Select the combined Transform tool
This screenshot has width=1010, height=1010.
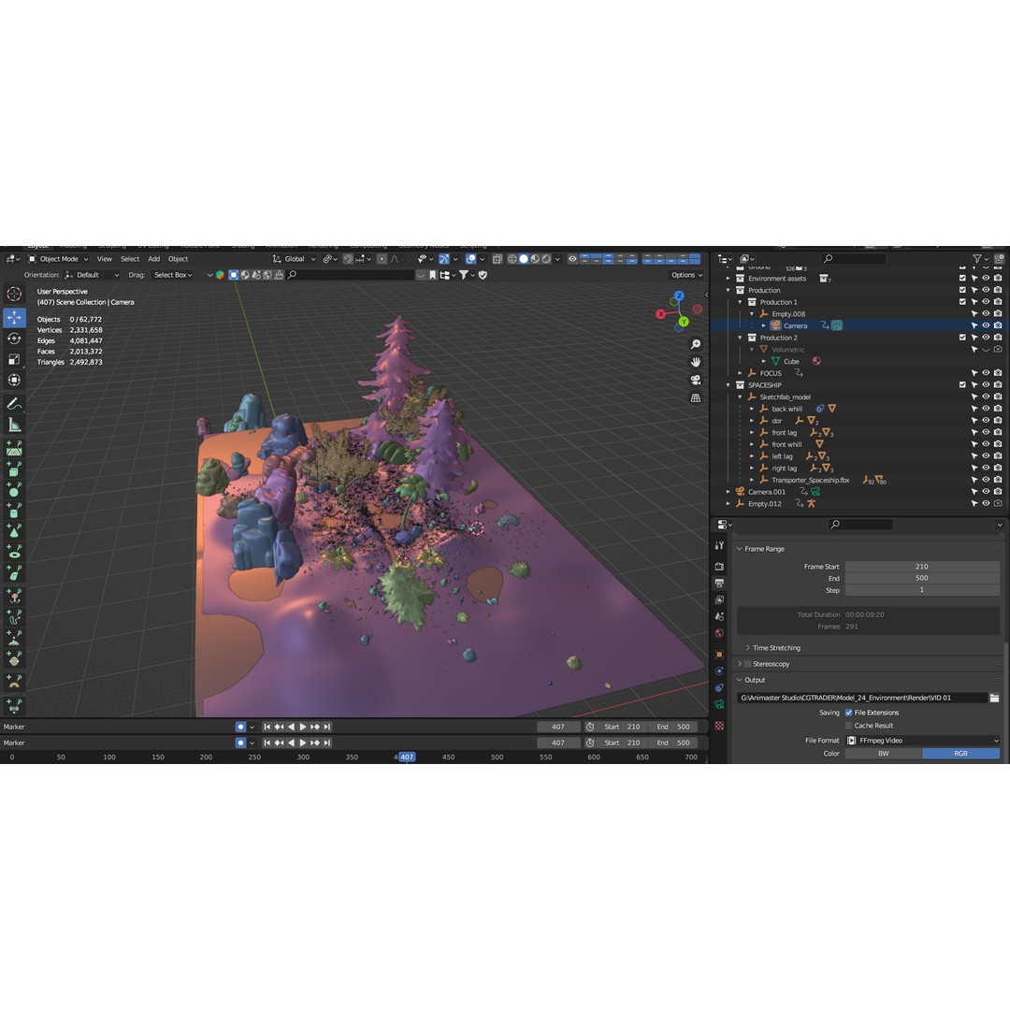tap(14, 380)
